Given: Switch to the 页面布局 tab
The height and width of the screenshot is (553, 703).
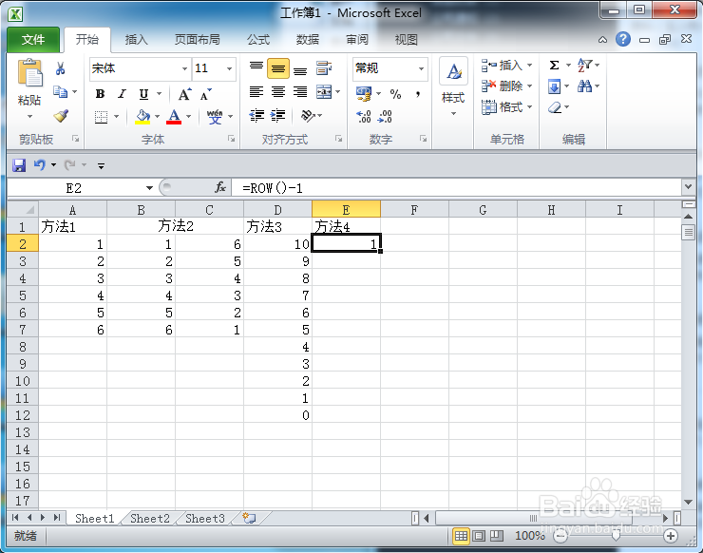Looking at the screenshot, I should click(x=198, y=40).
